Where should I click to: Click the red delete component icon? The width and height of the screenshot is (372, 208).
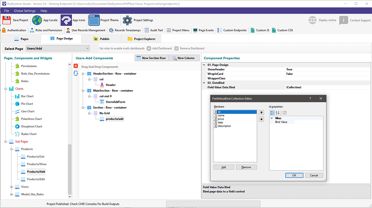coord(76,66)
